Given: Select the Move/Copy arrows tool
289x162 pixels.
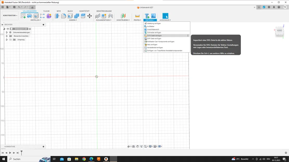Looking at the screenshot, I should pos(89,16).
